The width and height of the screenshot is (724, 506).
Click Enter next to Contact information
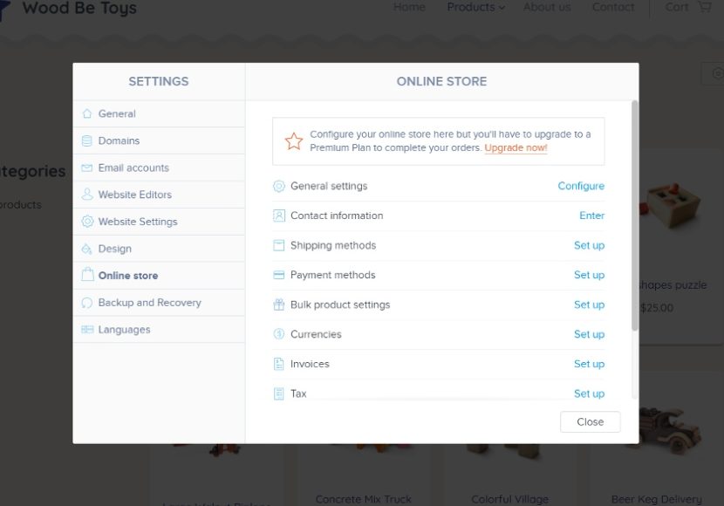592,215
